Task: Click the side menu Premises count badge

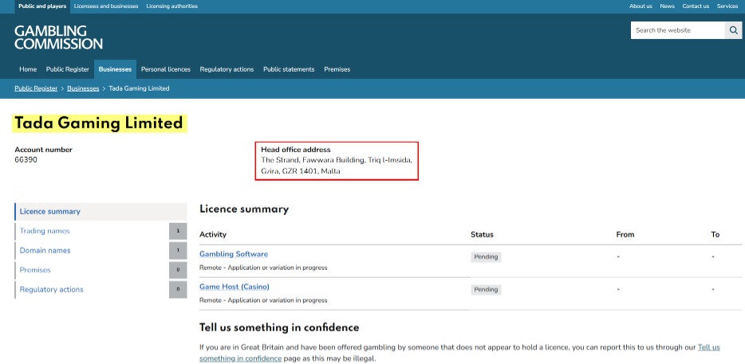Action: coord(178,270)
